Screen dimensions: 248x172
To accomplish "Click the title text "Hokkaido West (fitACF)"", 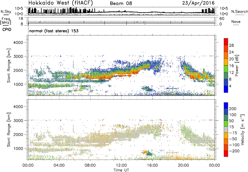I will point(60,3).
